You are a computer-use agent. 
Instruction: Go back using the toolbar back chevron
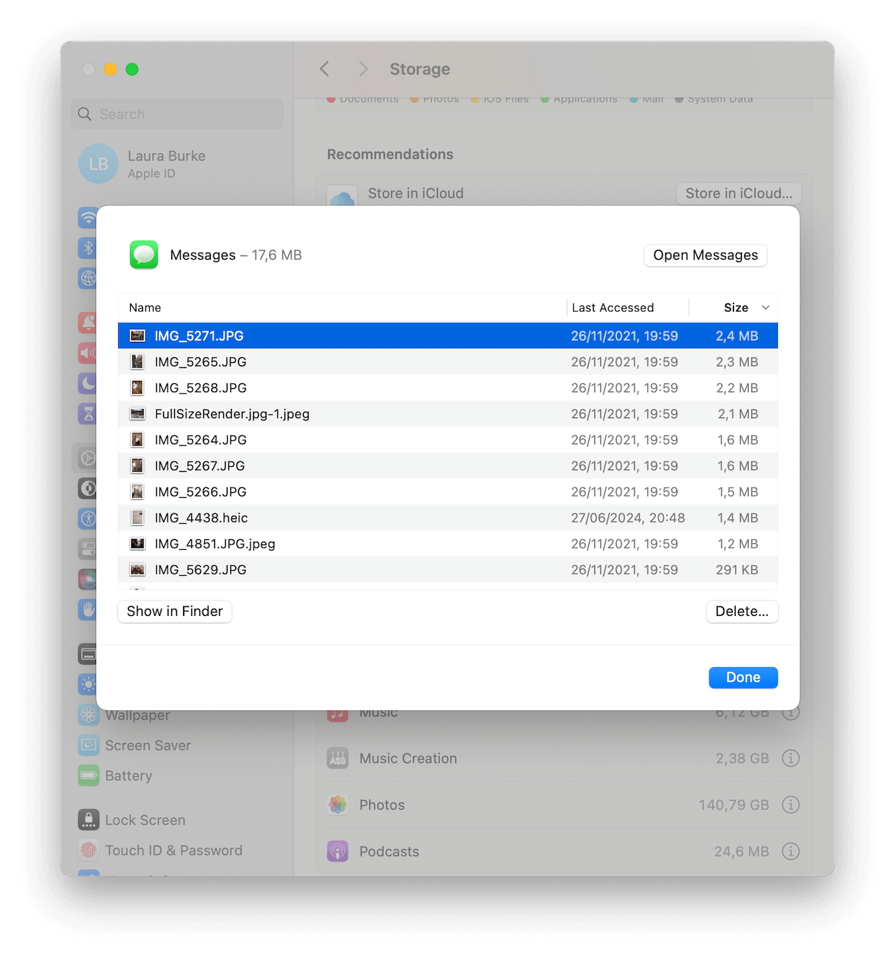click(x=325, y=69)
